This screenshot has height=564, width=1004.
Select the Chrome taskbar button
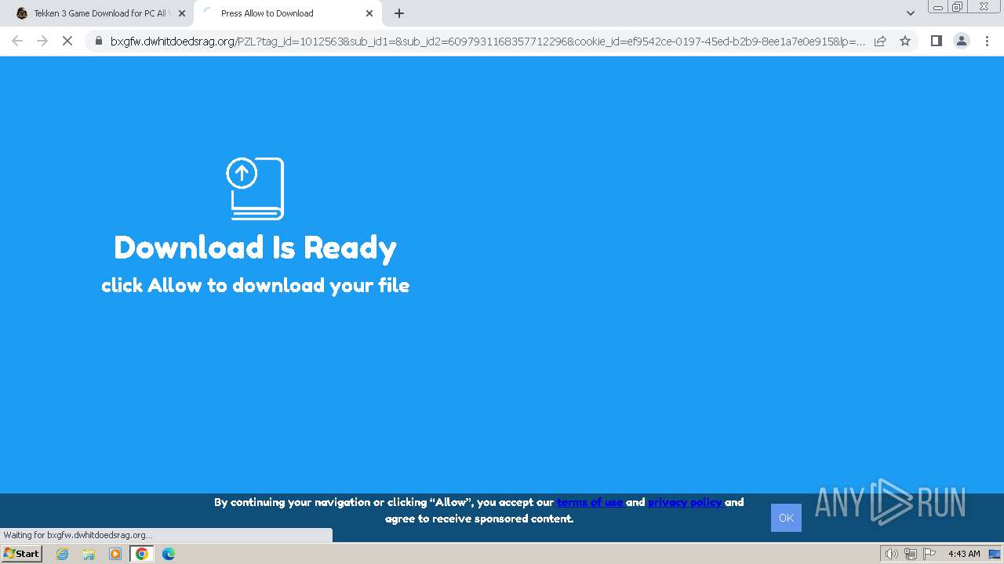point(141,554)
